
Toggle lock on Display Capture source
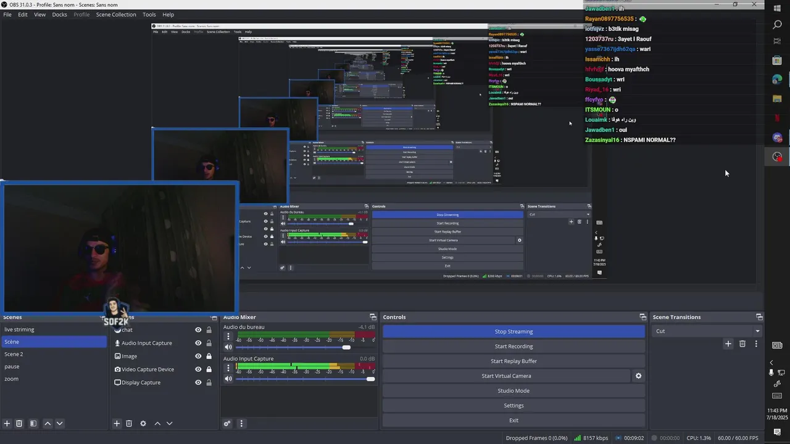pyautogui.click(x=209, y=382)
